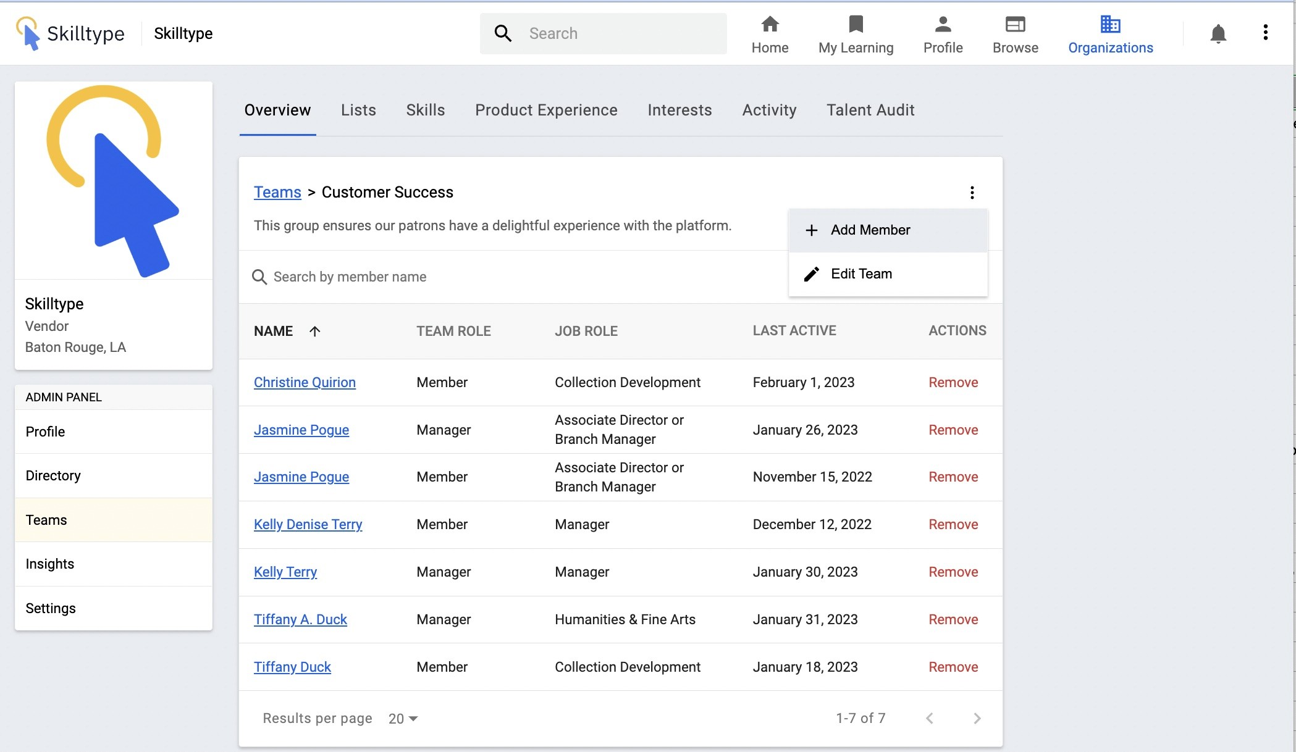The image size is (1296, 752).
Task: Open My Learning bookmark icon
Action: coord(856,25)
